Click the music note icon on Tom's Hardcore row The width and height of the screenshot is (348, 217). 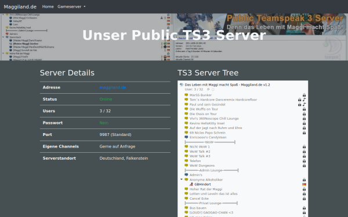click(x=304, y=100)
